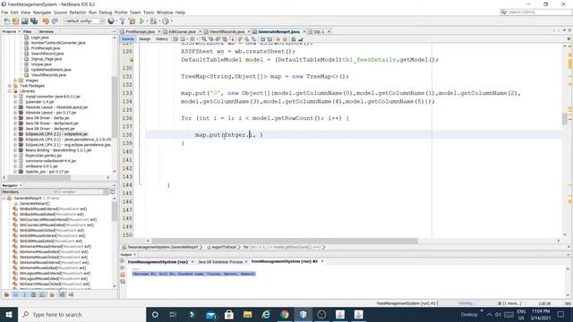Expand the jcalendar-1.4.jar node
This screenshot has width=573, height=322.
click(x=15, y=102)
